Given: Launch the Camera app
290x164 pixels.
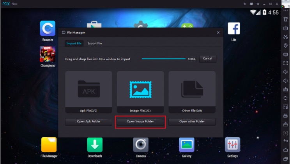Looking at the screenshot, I should pyautogui.click(x=141, y=145).
